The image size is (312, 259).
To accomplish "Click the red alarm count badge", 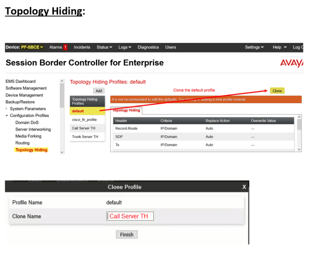I will pyautogui.click(x=65, y=47).
